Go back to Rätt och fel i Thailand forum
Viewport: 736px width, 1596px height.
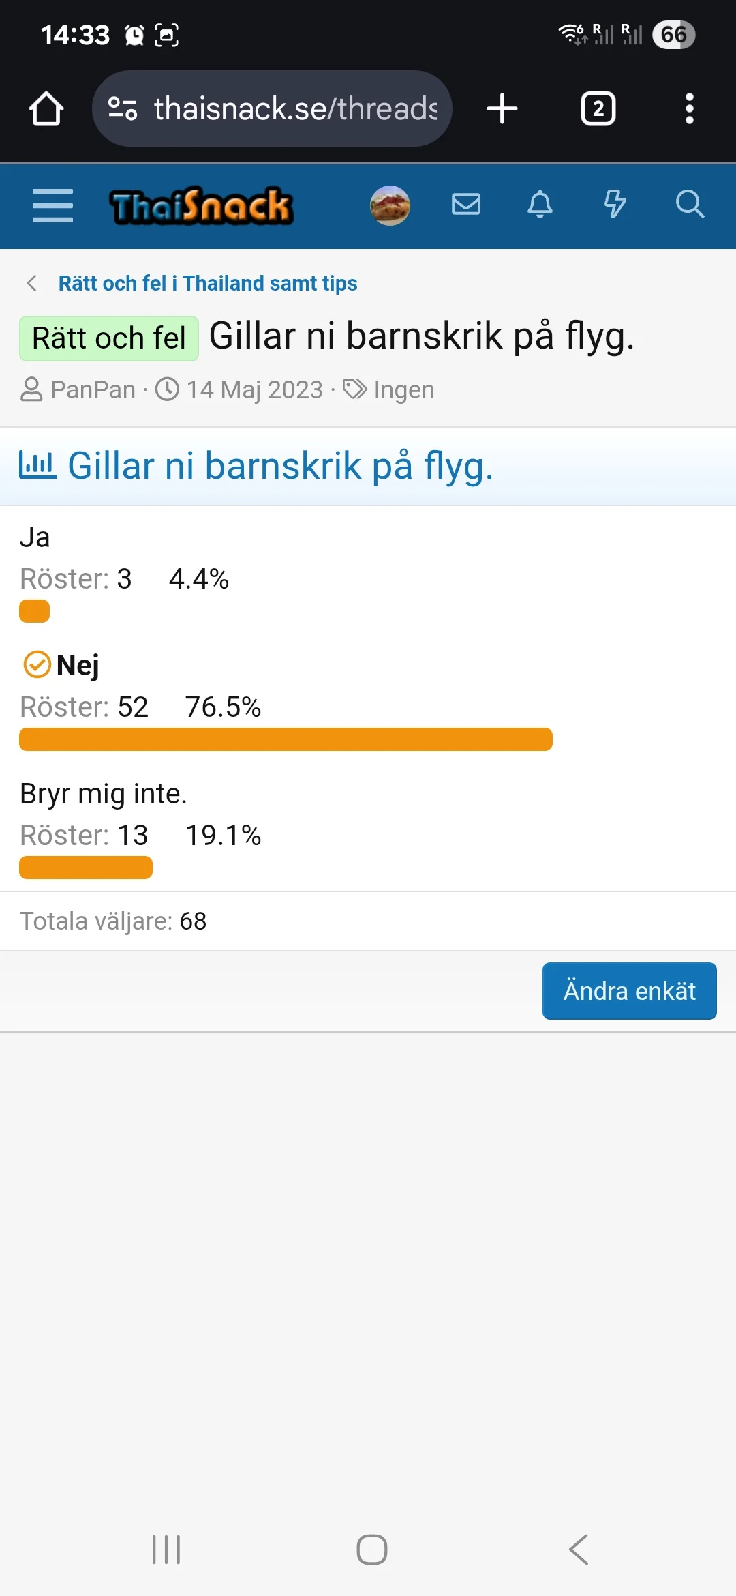(207, 284)
